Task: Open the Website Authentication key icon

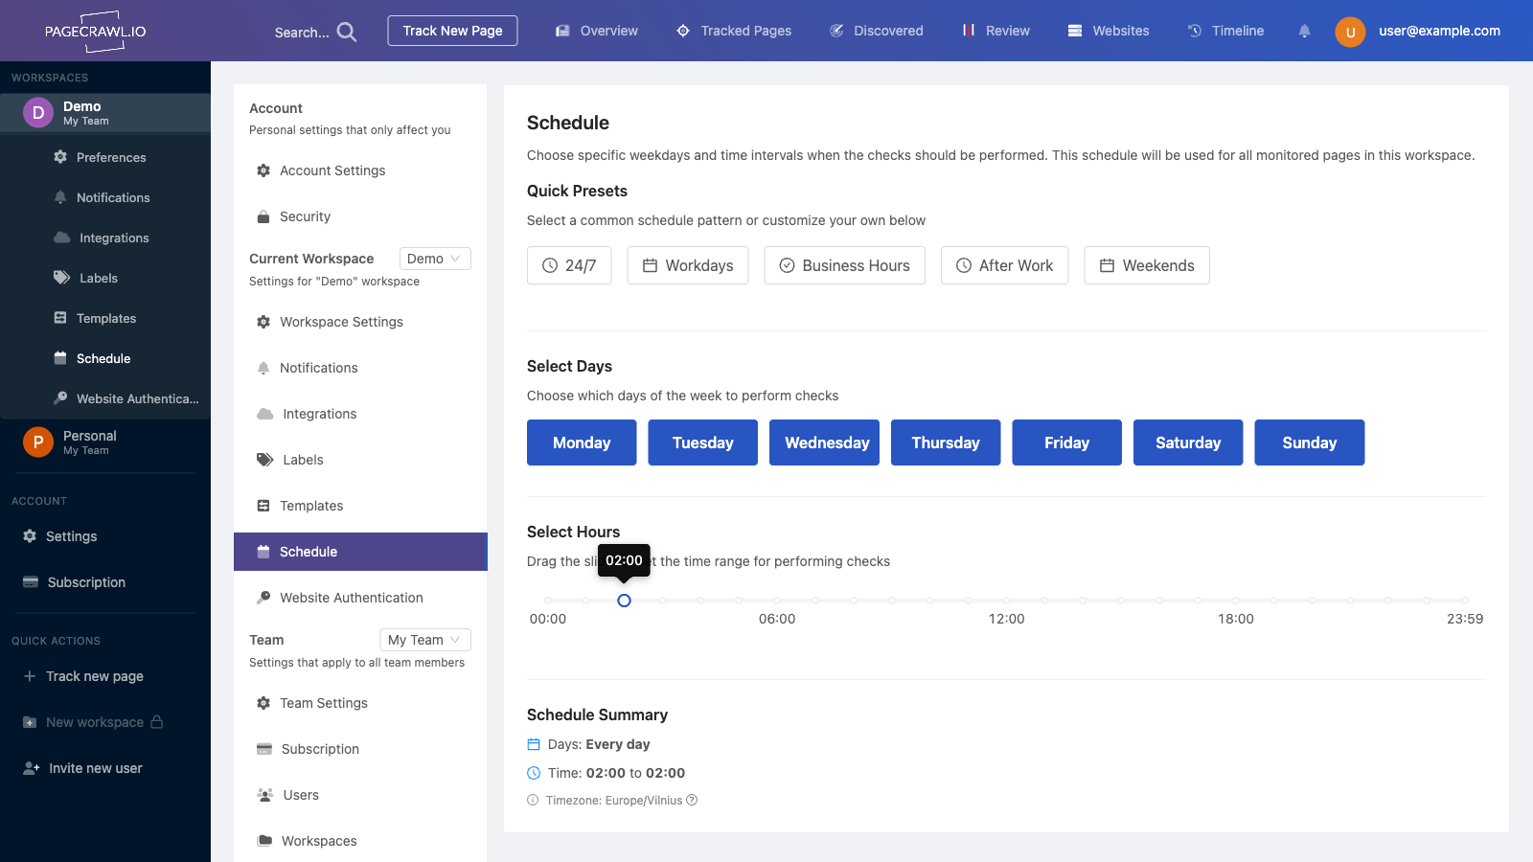Action: 59,398
